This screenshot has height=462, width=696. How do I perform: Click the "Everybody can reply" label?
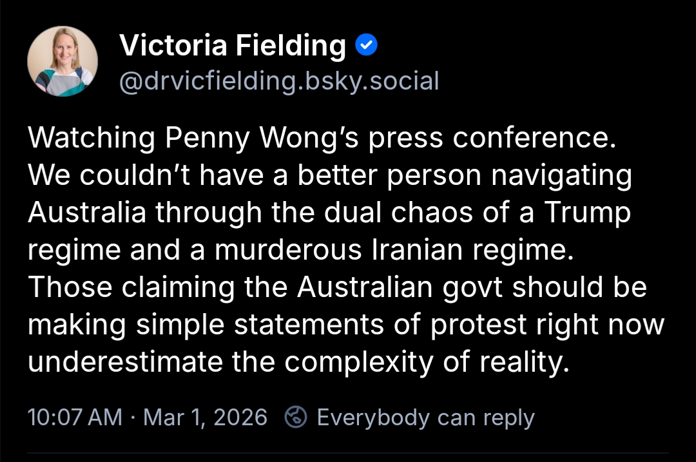[x=425, y=418]
